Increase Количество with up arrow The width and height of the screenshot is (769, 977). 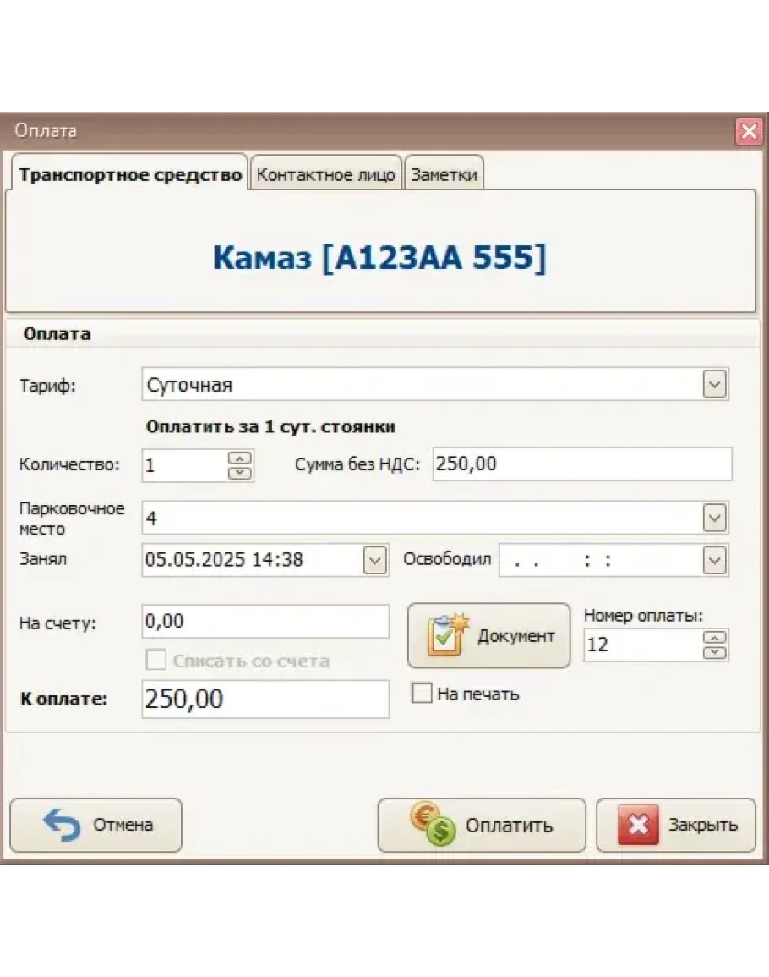[x=241, y=458]
